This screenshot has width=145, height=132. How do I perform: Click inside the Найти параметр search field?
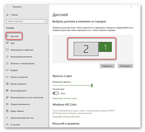tap(27, 21)
